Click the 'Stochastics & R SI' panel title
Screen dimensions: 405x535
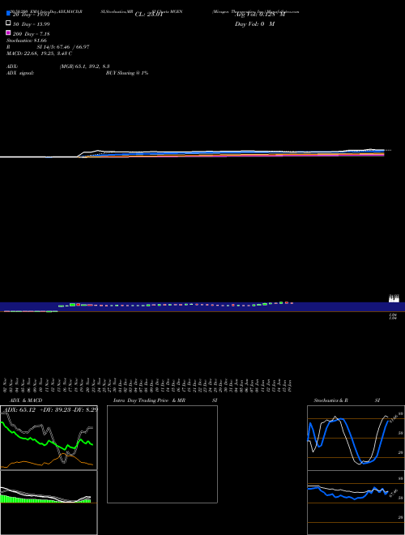pyautogui.click(x=347, y=400)
